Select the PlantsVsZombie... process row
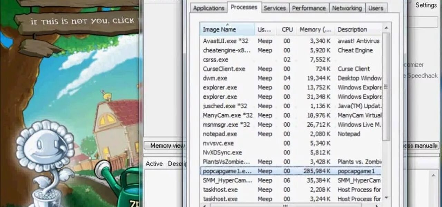 pos(291,162)
